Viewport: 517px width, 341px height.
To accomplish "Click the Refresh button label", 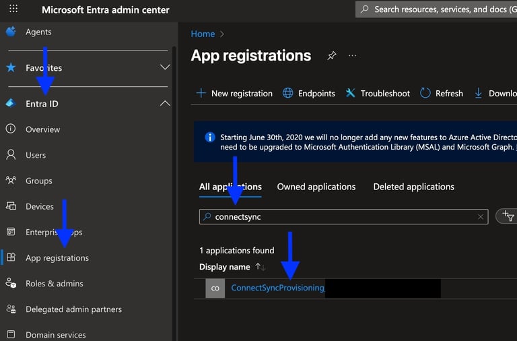I will point(449,94).
